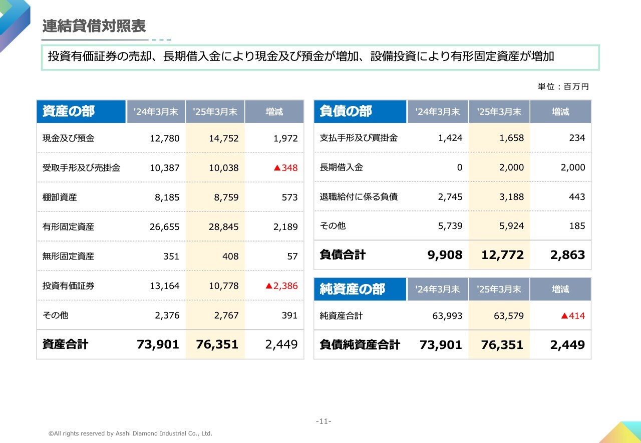
Task: Select the summary sentence starting 投資有価証券の売却
Action: click(x=301, y=56)
